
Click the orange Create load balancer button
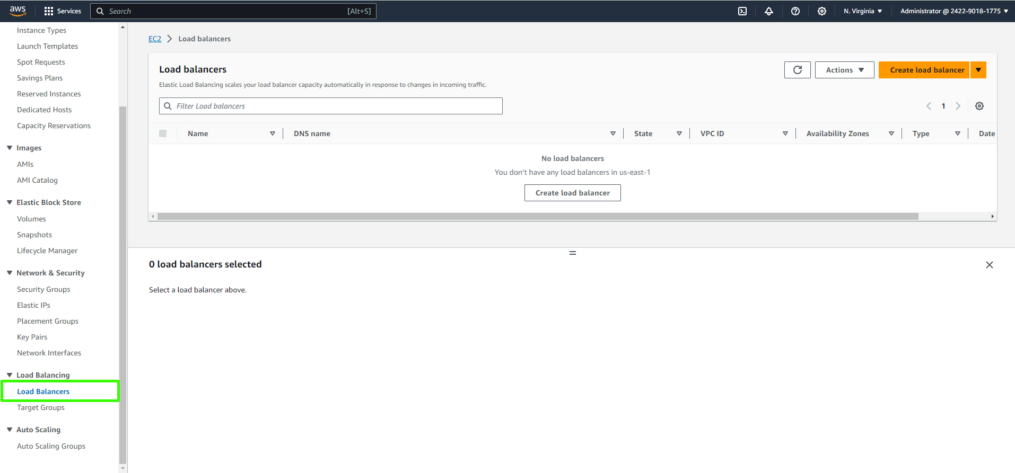(x=924, y=70)
